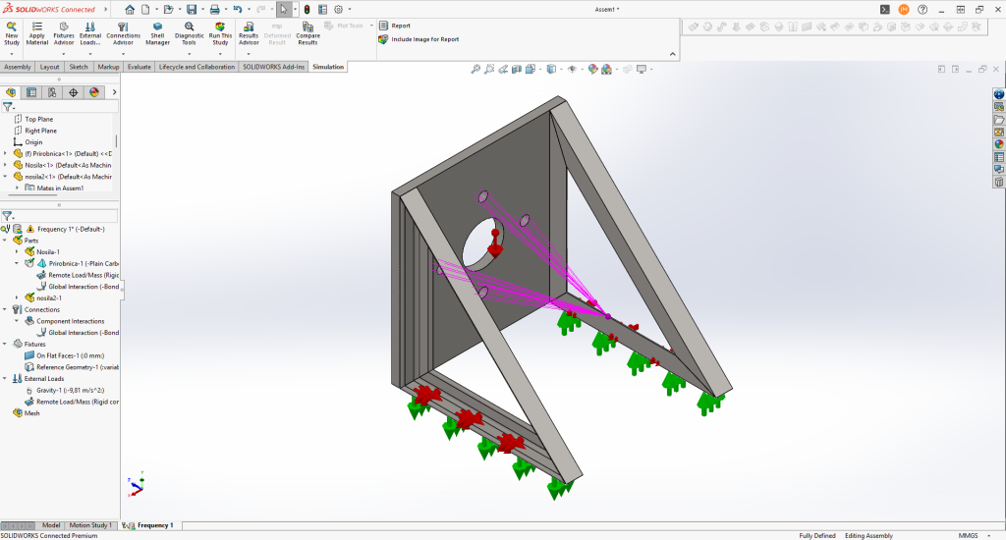Click Zoom to Fit in view toolbar
This screenshot has width=1006, height=540.
[x=475, y=70]
